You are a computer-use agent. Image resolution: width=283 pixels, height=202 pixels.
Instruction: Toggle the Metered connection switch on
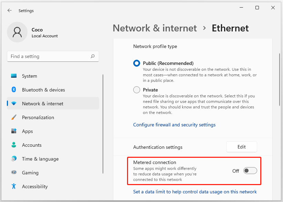(250, 171)
